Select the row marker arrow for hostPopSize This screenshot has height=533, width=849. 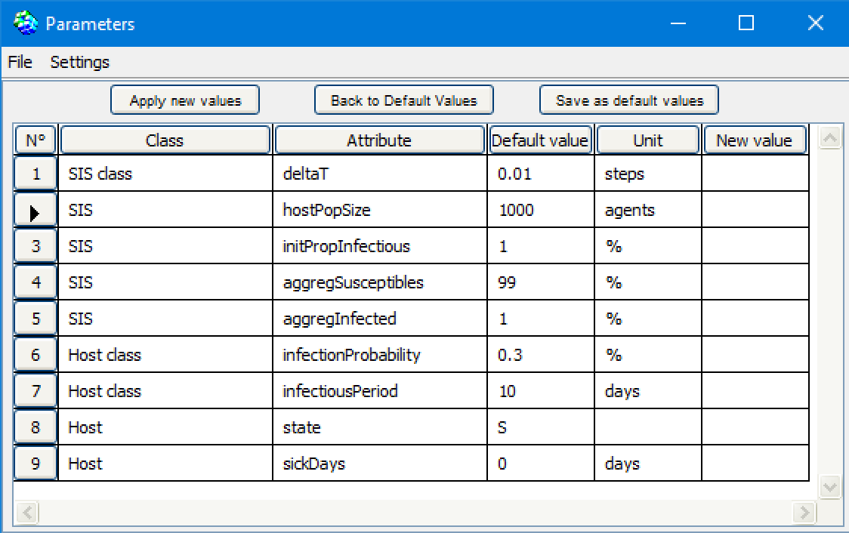[x=36, y=211]
